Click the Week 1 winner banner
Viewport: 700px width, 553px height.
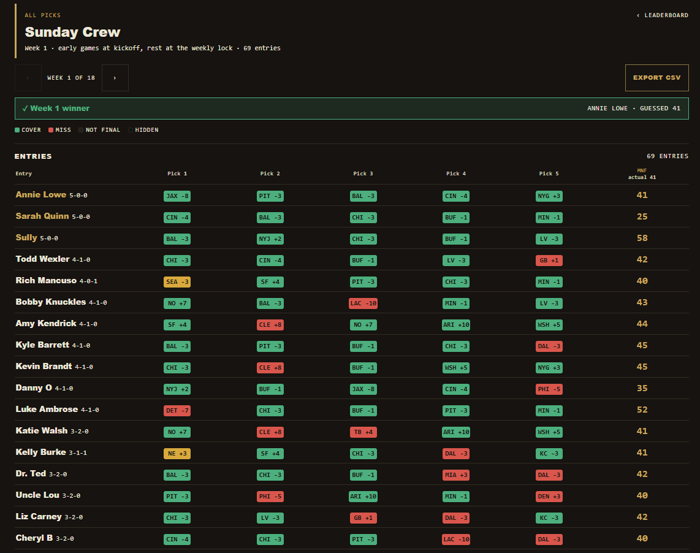352,109
